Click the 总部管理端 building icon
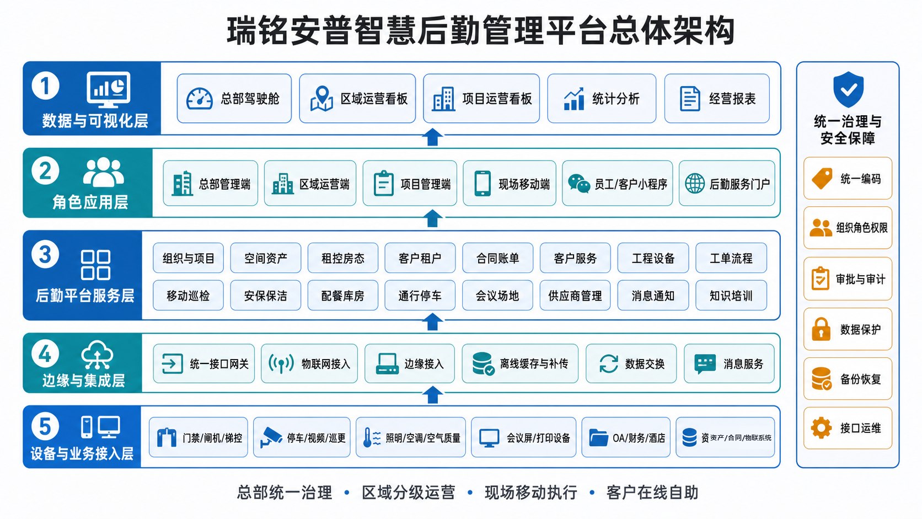The height and width of the screenshot is (519, 922). pos(182,184)
